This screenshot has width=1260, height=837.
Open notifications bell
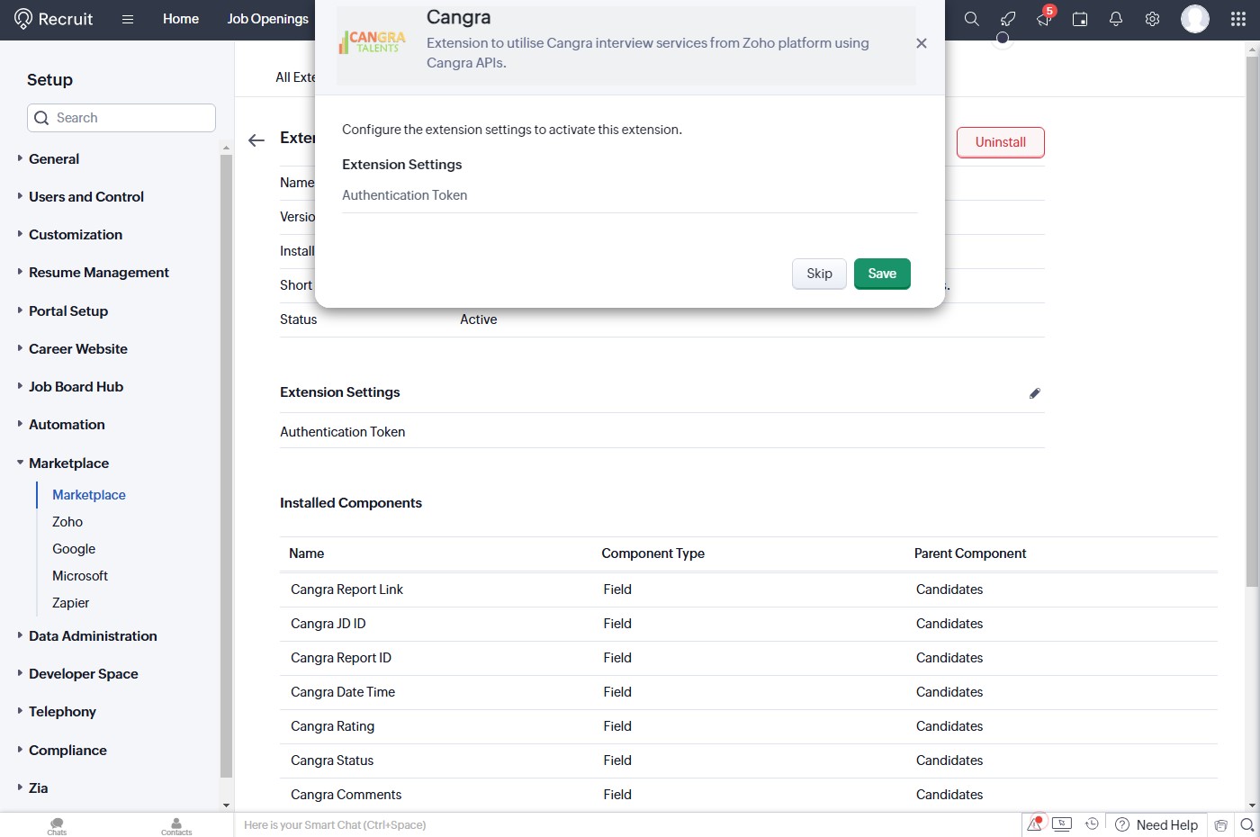coord(1116,19)
